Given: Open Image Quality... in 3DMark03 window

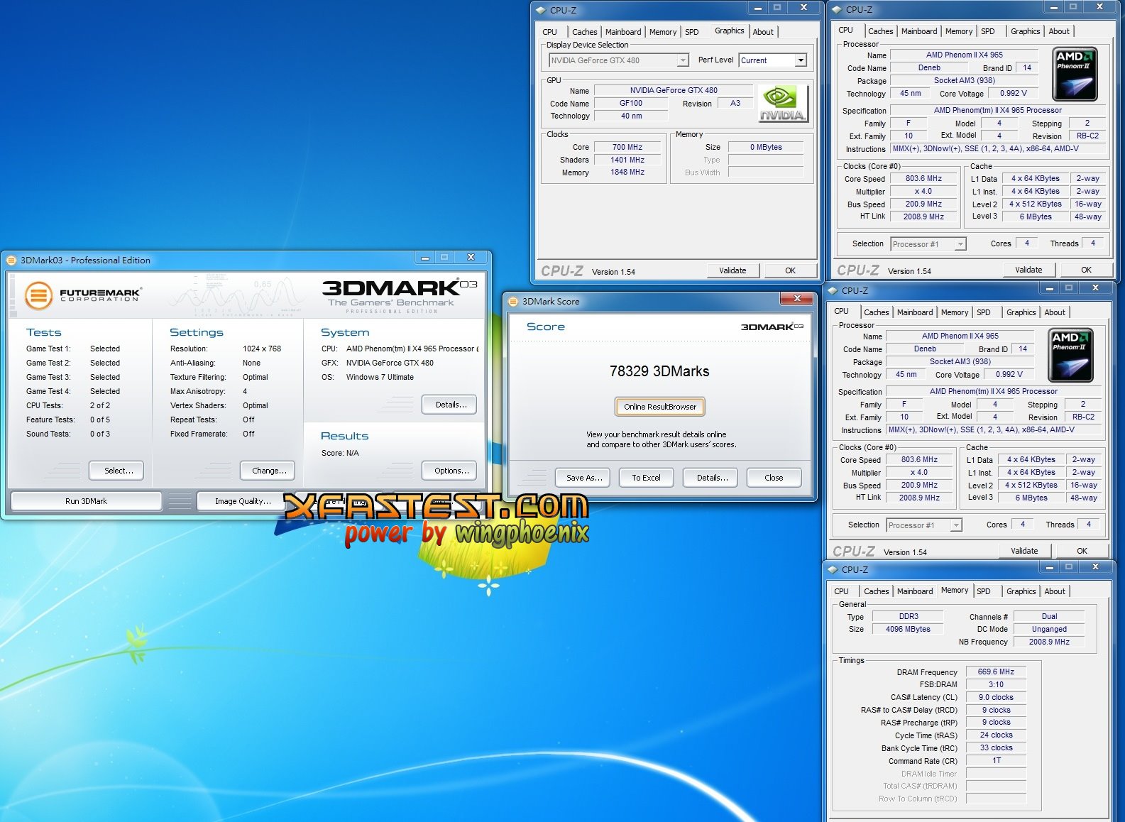Looking at the screenshot, I should [243, 501].
